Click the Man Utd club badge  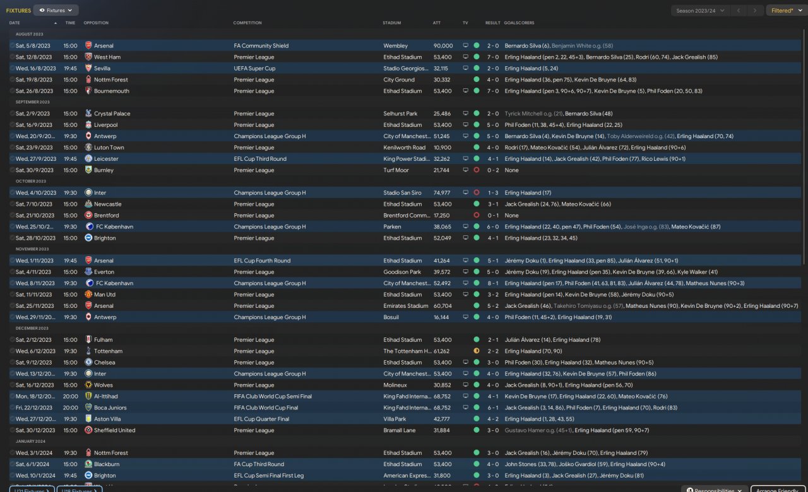(88, 295)
